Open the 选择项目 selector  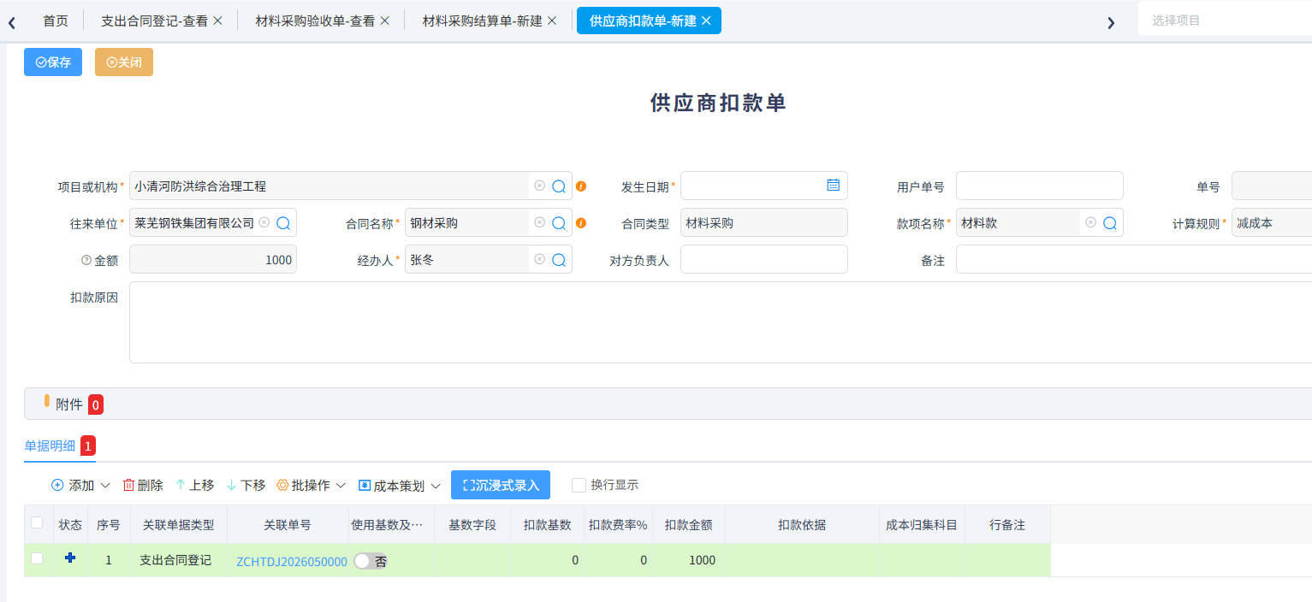(x=1225, y=20)
